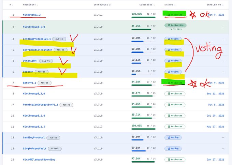Click the 81.25% consensus bar of fixCleanup3_4_0
232x165 pixels.
(143, 29)
